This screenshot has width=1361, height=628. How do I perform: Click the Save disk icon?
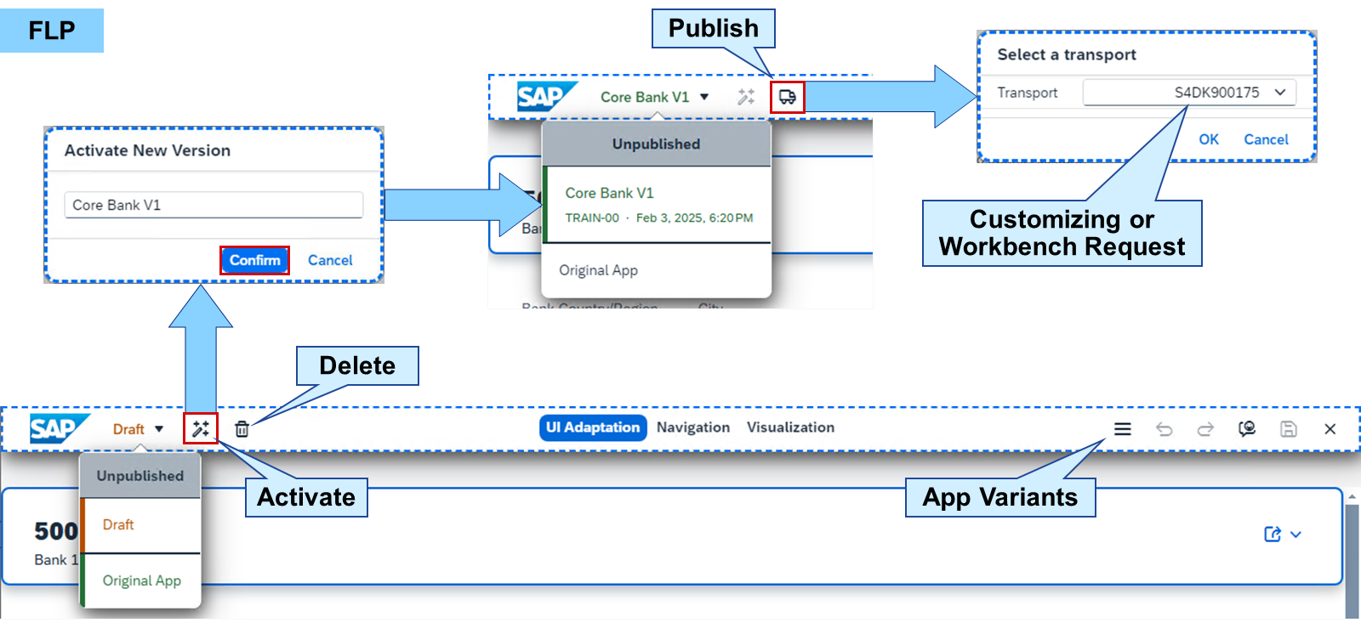1289,429
